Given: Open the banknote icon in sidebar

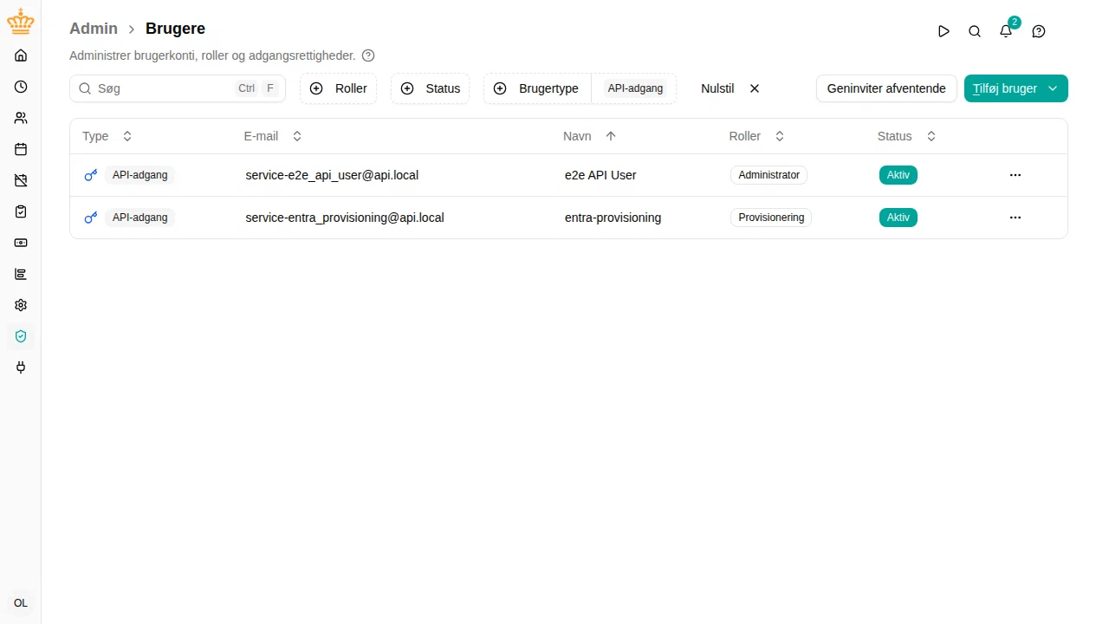Looking at the screenshot, I should 21,243.
